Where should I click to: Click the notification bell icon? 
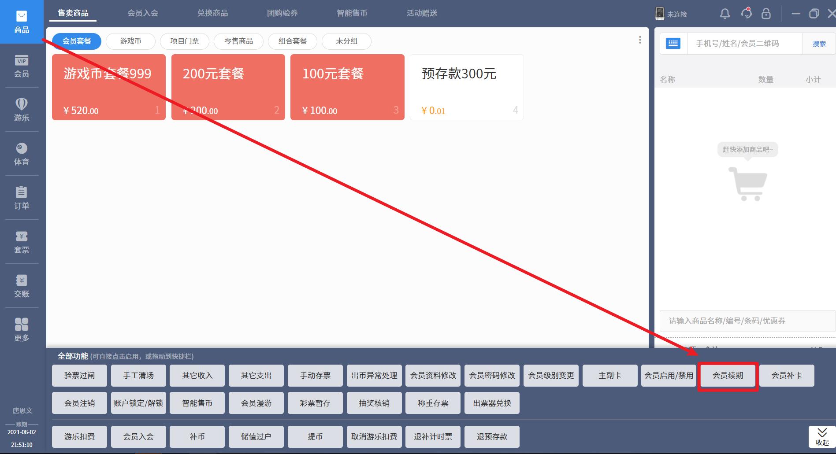click(725, 14)
